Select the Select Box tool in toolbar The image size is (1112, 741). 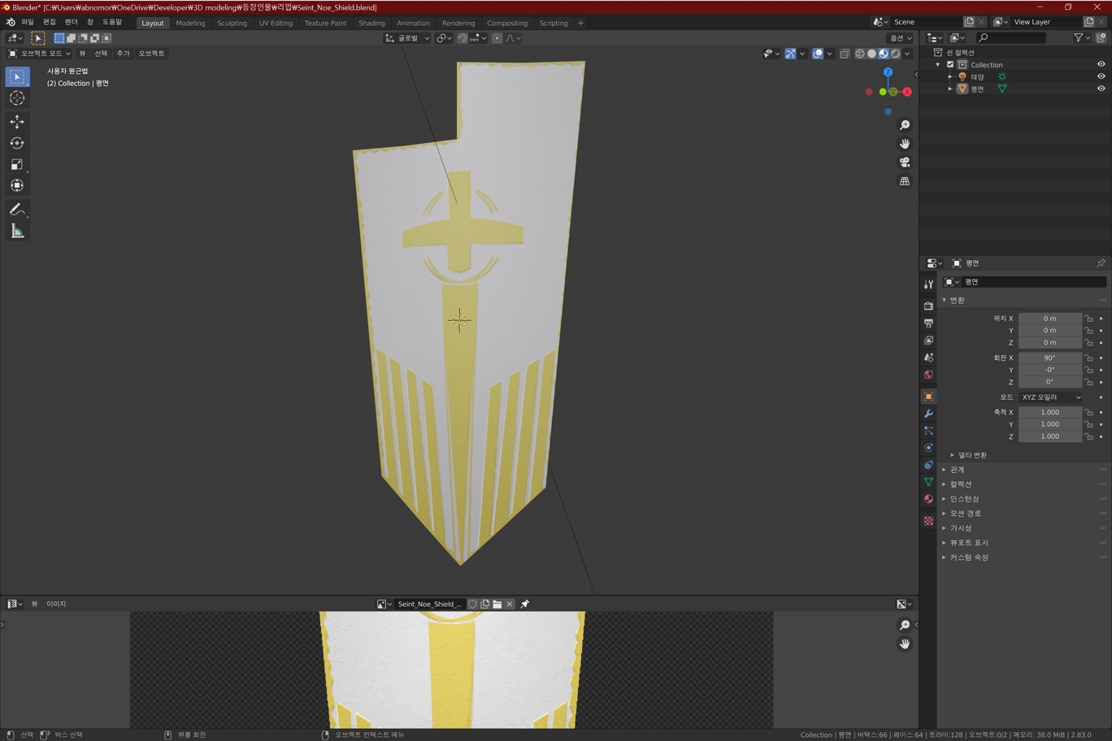tap(17, 76)
